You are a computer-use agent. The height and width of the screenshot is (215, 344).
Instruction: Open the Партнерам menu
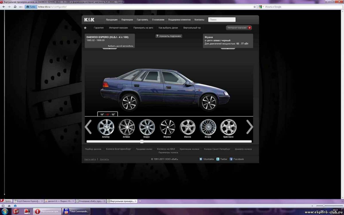[x=127, y=20]
